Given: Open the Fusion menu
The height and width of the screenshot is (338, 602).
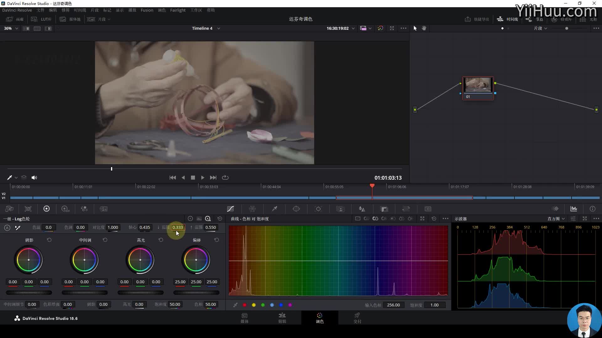Looking at the screenshot, I should point(147,10).
